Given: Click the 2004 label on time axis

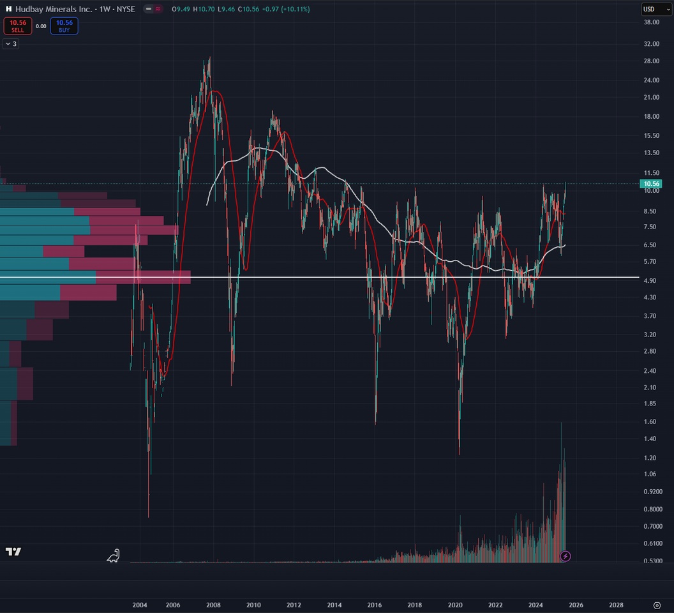Looking at the screenshot, I should 140,605.
